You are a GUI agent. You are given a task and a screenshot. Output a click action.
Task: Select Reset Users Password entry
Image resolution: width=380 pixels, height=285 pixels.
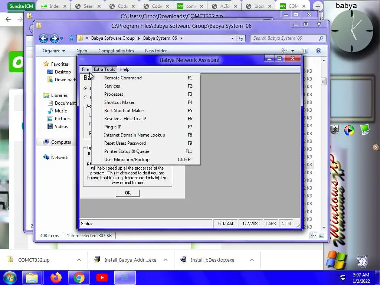pos(145,143)
